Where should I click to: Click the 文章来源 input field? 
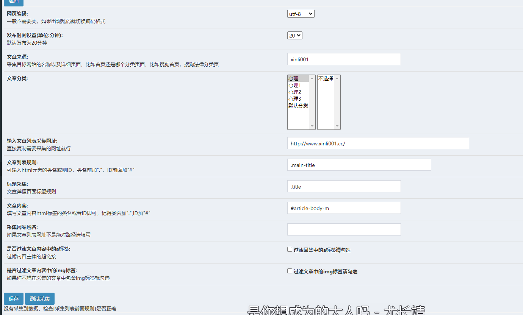click(344, 59)
